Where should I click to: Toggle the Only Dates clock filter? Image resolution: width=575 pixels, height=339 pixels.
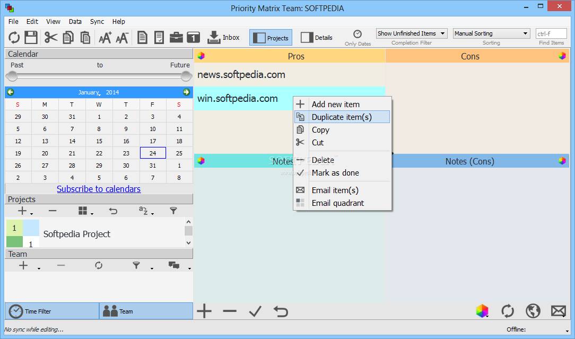[358, 38]
